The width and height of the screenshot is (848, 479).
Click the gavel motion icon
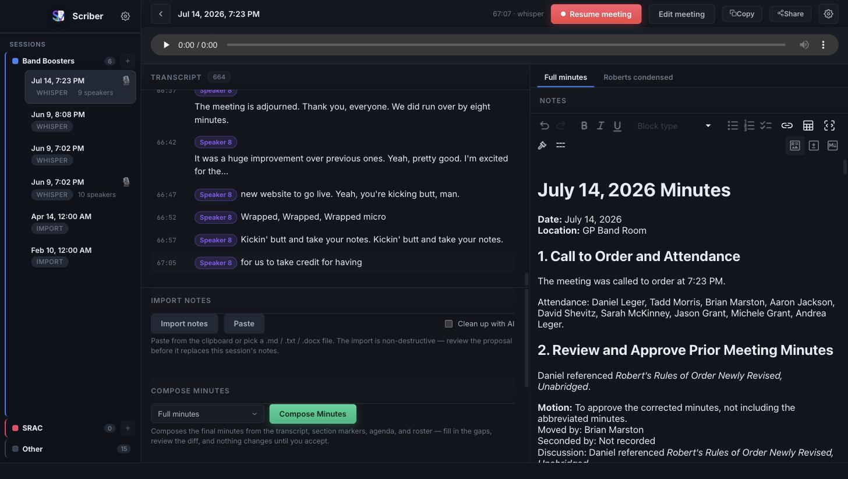pos(542,145)
